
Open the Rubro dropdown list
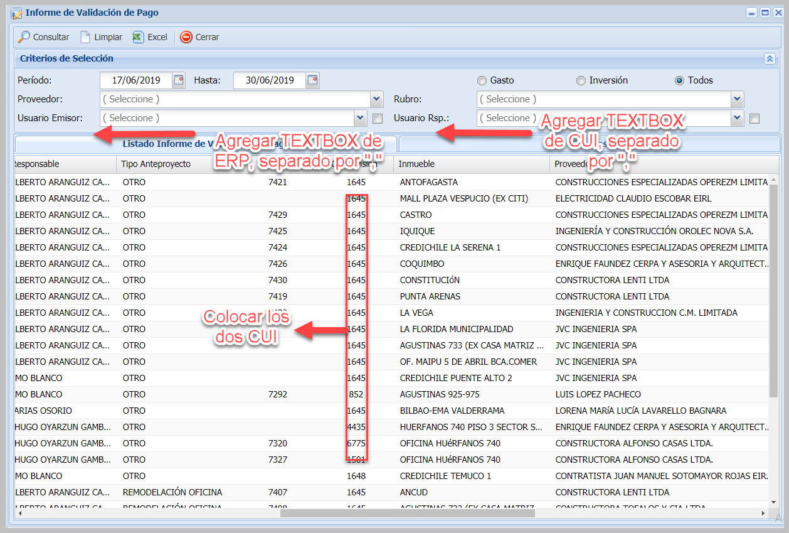pyautogui.click(x=737, y=99)
